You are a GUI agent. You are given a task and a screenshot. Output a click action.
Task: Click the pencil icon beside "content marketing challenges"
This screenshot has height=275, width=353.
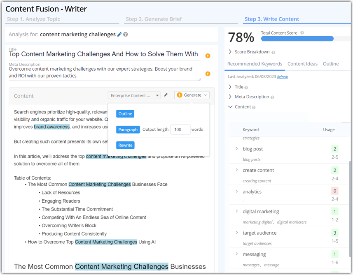pos(119,35)
